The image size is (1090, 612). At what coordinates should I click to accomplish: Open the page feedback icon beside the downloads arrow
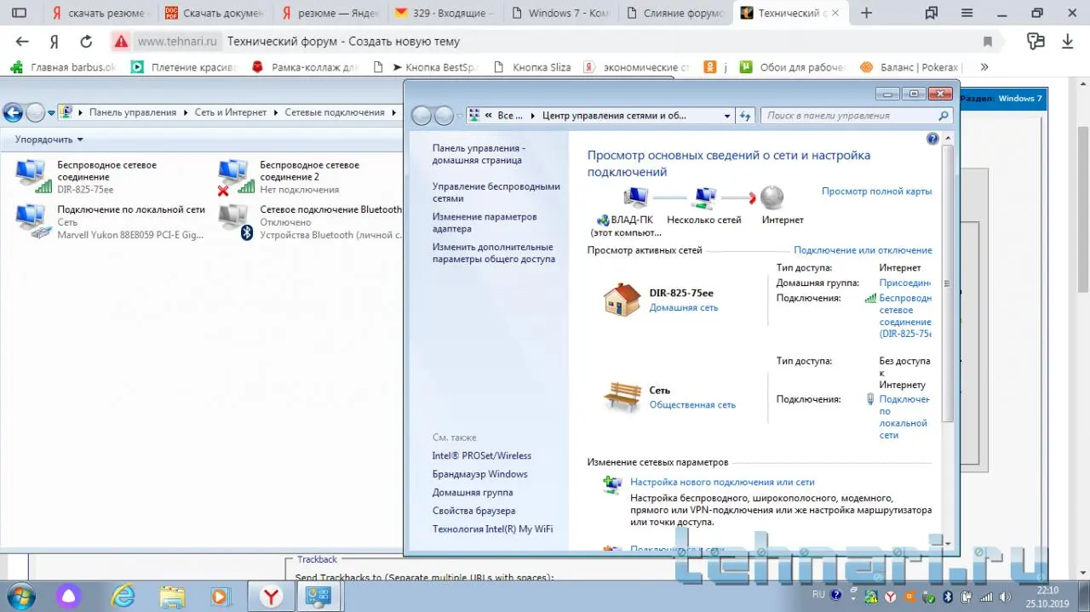(1035, 41)
